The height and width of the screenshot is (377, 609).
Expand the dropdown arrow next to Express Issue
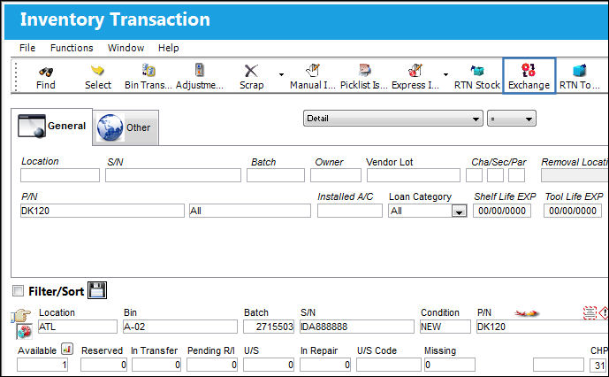click(x=445, y=74)
